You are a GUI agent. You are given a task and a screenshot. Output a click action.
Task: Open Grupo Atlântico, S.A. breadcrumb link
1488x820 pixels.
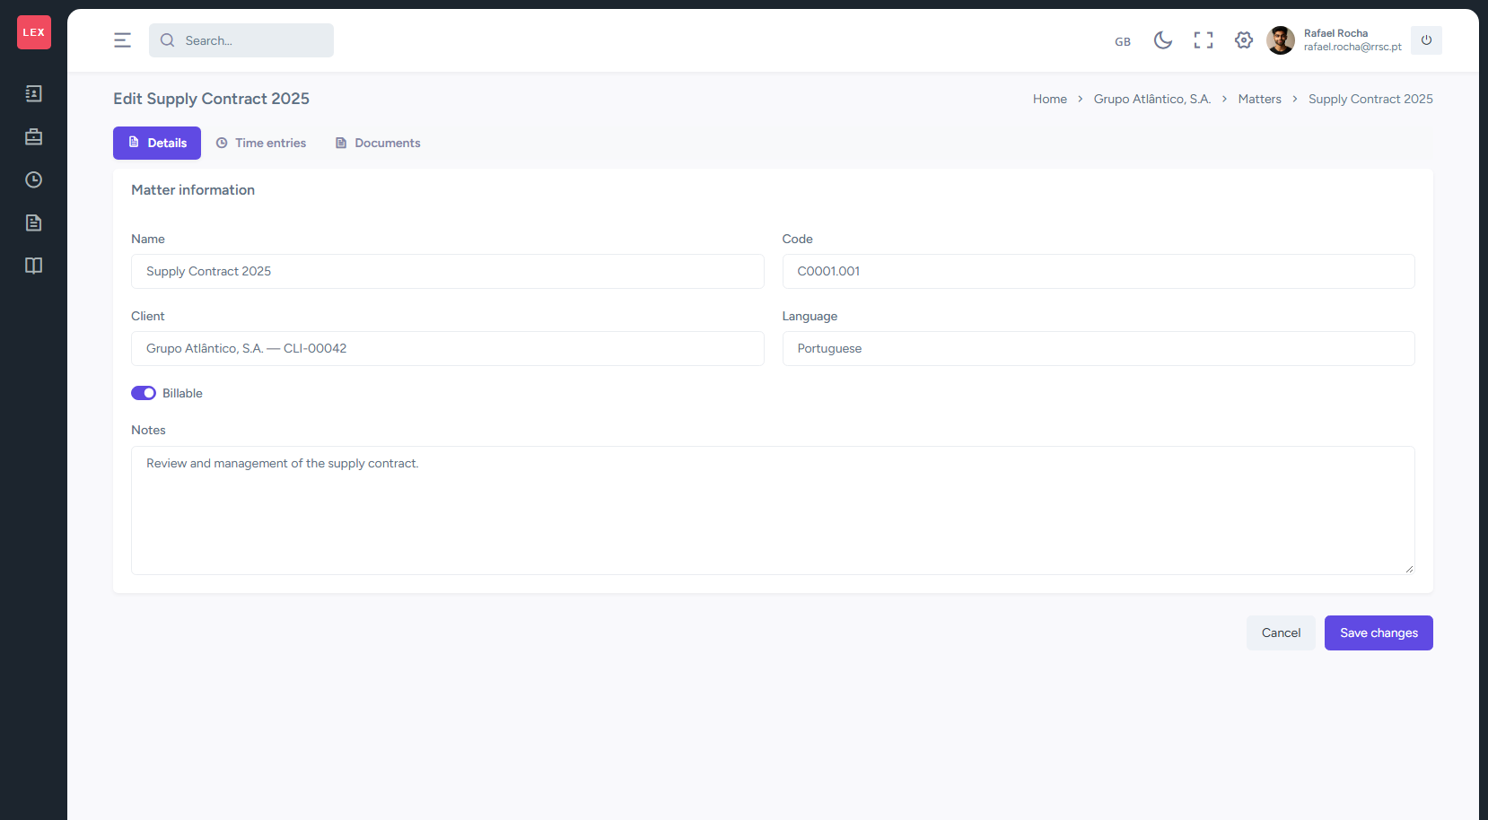[x=1152, y=99]
